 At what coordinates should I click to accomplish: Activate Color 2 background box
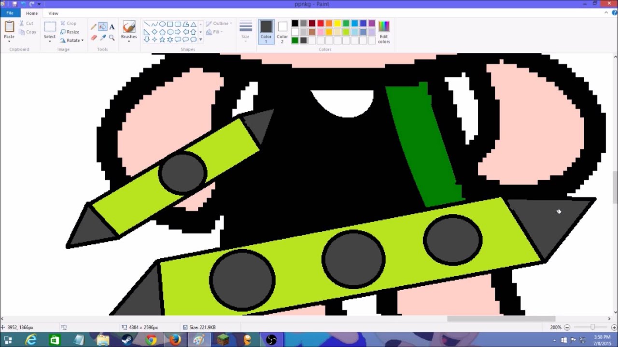282,32
